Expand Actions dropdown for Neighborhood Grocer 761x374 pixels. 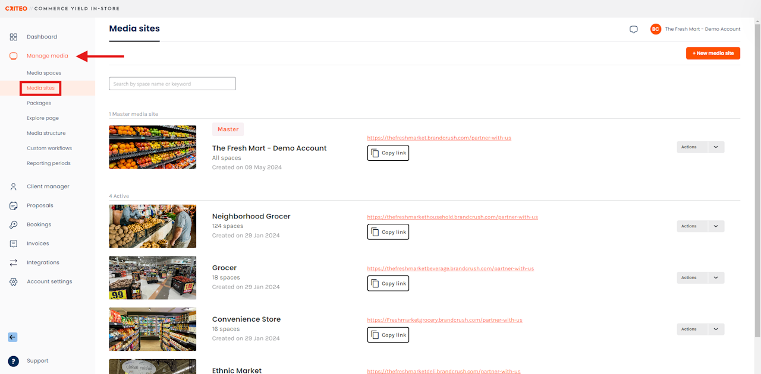click(716, 226)
